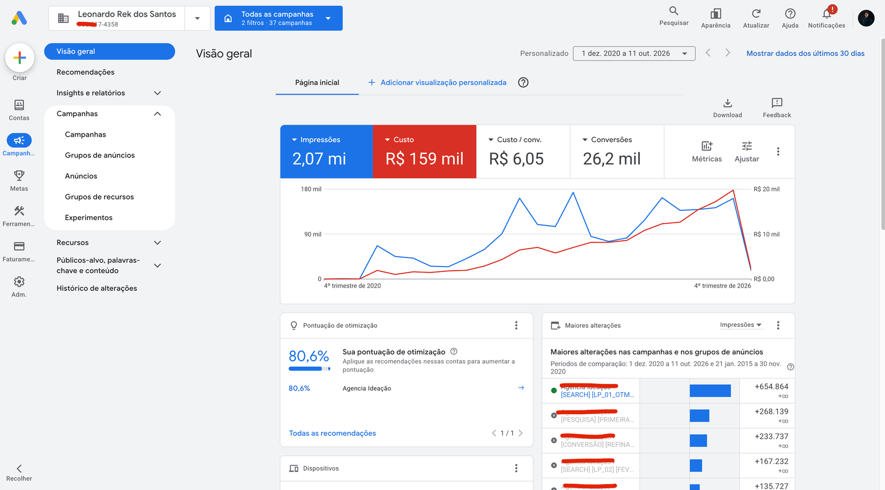Click Adicionar visualização personalizada
Viewport: 885px width, 490px height.
438,82
